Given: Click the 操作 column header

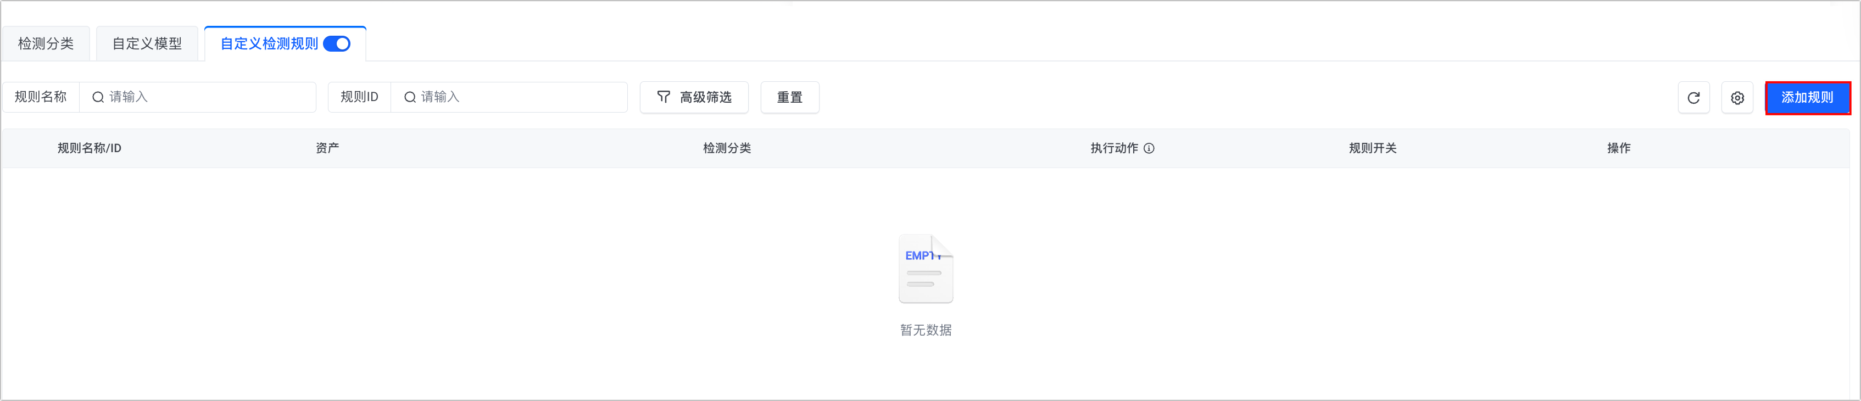Looking at the screenshot, I should pos(1618,148).
